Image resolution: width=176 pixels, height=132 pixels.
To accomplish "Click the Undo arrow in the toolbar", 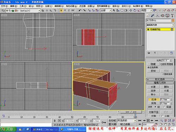I will click(x=80, y=11).
